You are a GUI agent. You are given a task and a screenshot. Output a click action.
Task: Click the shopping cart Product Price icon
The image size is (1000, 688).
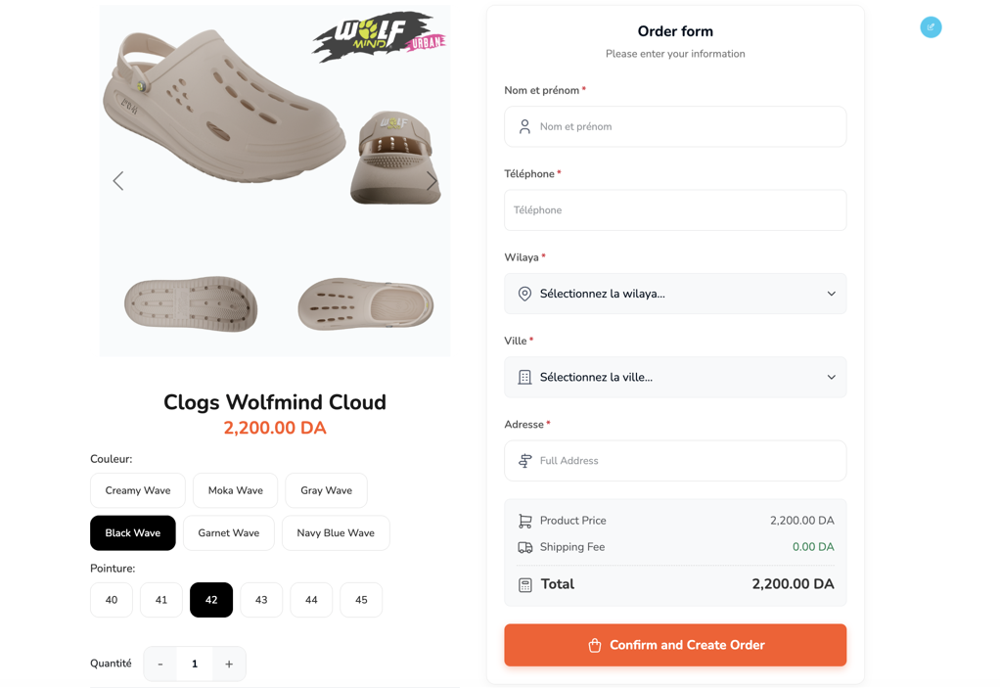[x=525, y=521]
